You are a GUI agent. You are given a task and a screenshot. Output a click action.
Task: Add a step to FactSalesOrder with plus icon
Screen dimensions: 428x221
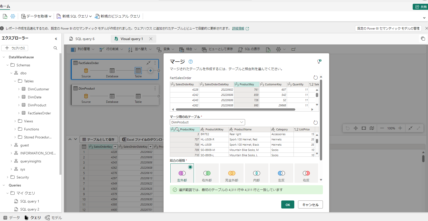tap(151, 71)
